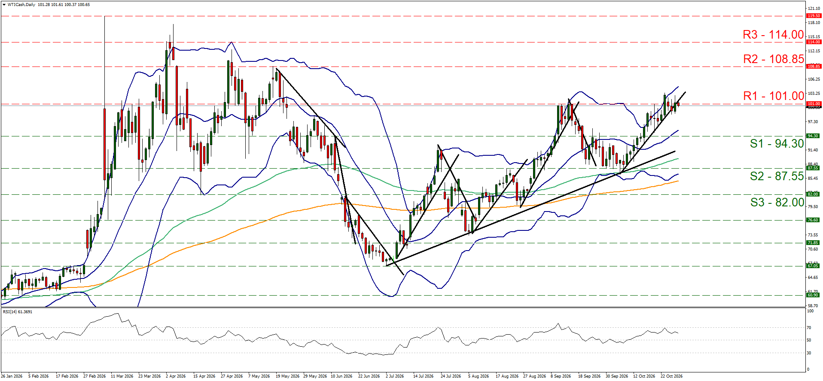Click the 17 Aug 2026 date label

point(507,376)
